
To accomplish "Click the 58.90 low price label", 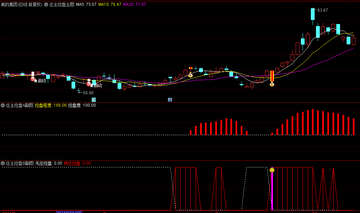I will (88, 93).
